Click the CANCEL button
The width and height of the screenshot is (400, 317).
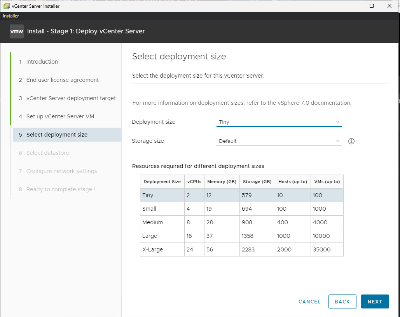pos(309,301)
